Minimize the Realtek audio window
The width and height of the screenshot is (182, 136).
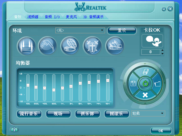click(164, 9)
